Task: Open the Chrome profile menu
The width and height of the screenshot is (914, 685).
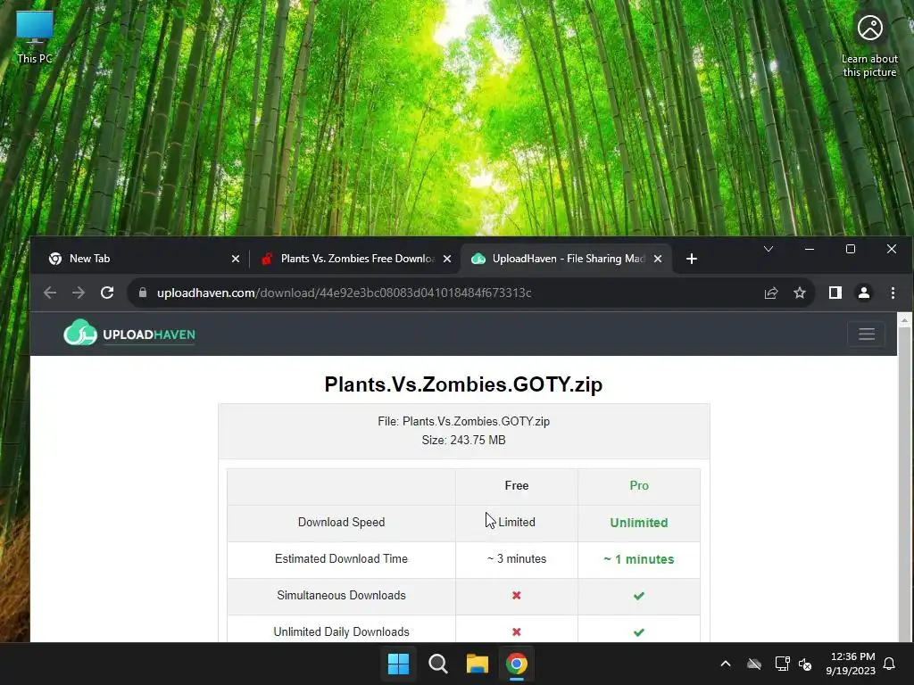Action: click(864, 293)
